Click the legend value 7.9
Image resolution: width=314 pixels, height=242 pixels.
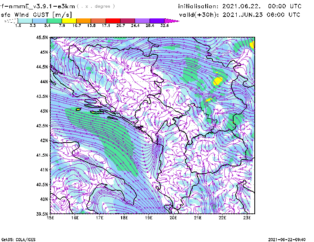point(62,25)
